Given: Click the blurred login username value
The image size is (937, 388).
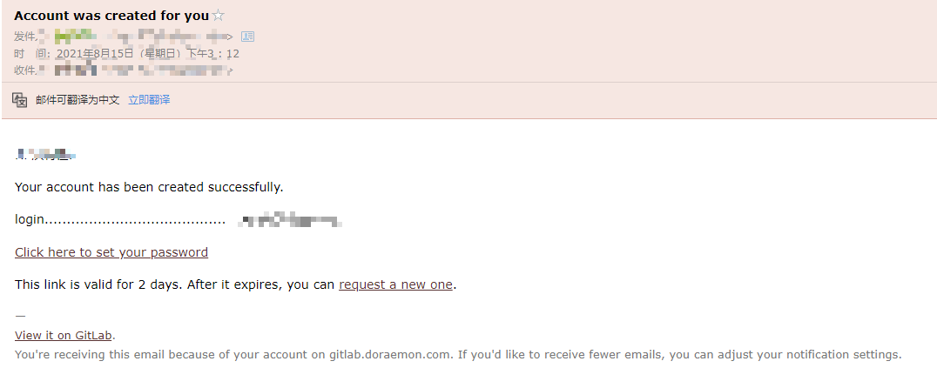Looking at the screenshot, I should [x=290, y=221].
